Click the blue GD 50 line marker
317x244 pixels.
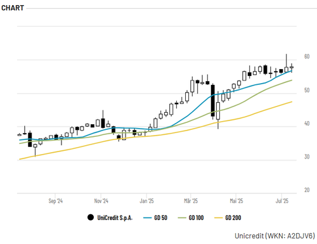coord(147,217)
